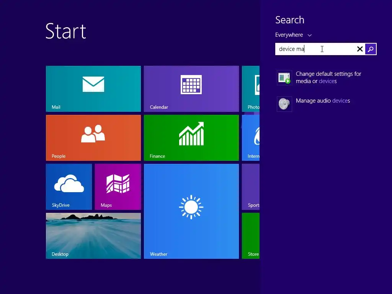Open the Store tile
This screenshot has width=392, height=294.
tap(251, 236)
